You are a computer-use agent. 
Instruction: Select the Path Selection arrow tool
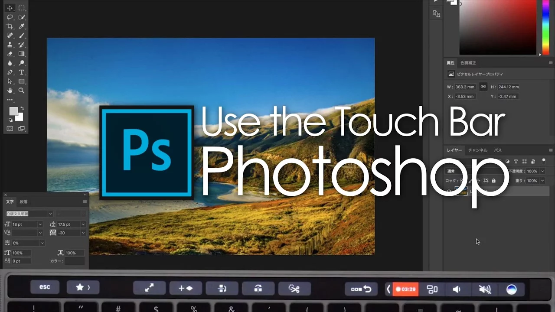[10, 81]
